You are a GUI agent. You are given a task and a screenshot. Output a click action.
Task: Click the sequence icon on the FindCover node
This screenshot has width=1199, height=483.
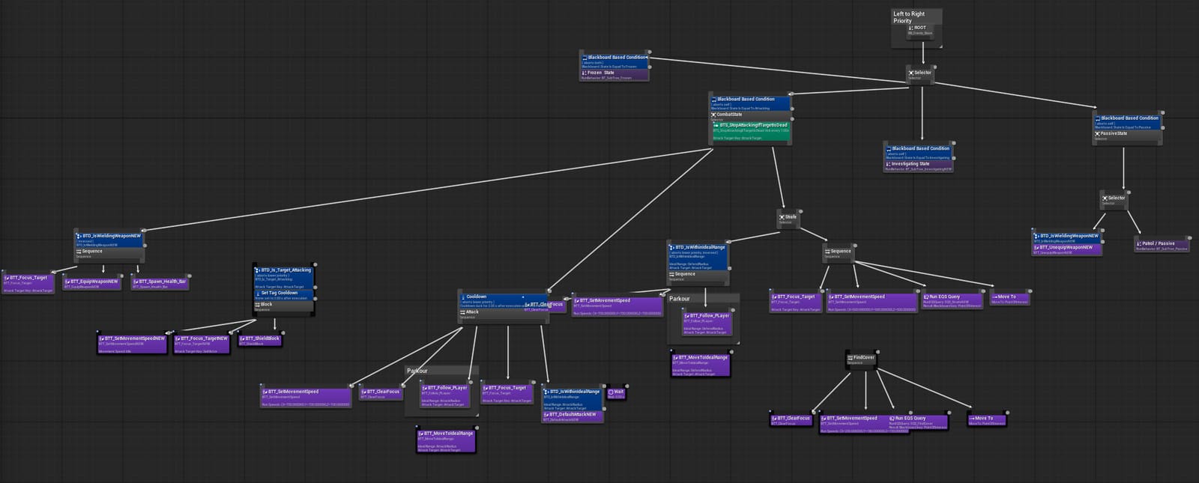[850, 357]
